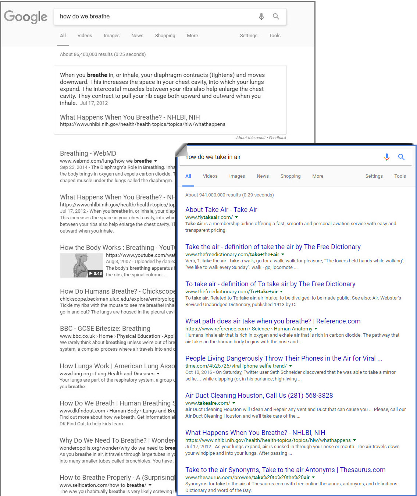Click the Google logo in back window
The image size is (417, 496).
point(26,17)
